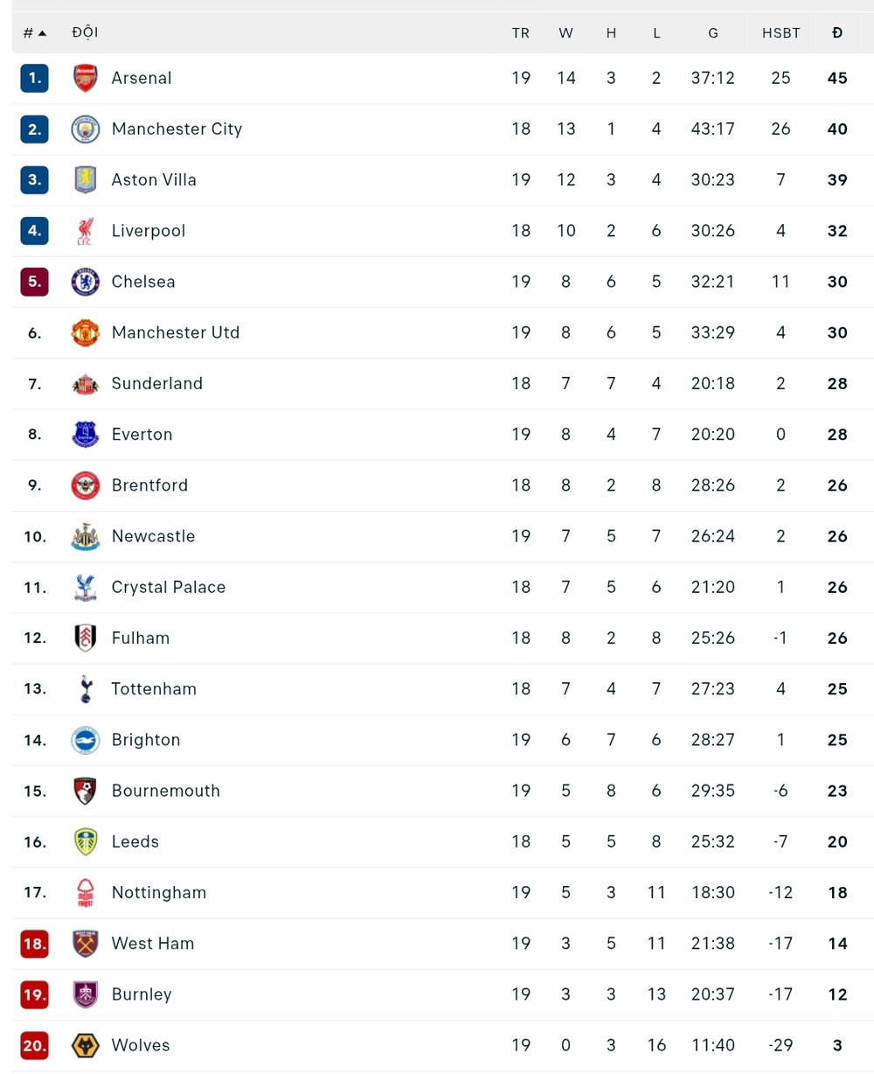Click the Liverpool club logo
Viewport: 874px width, 1074px height.
85,230
